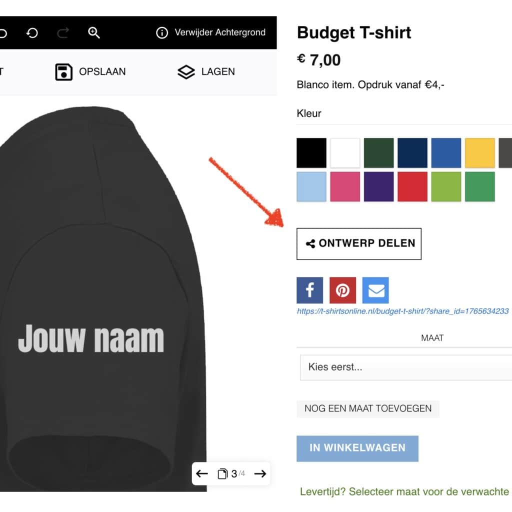Click the Kleur label
This screenshot has height=512, width=512.
pos(309,113)
